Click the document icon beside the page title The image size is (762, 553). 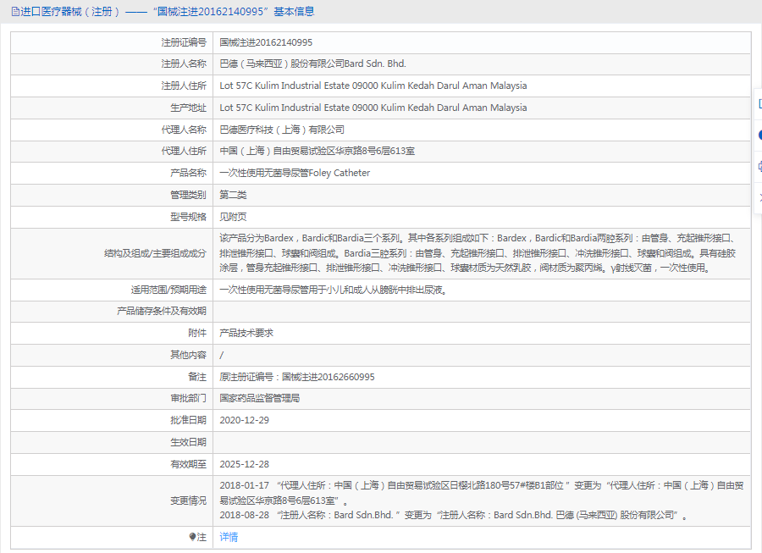(x=15, y=12)
